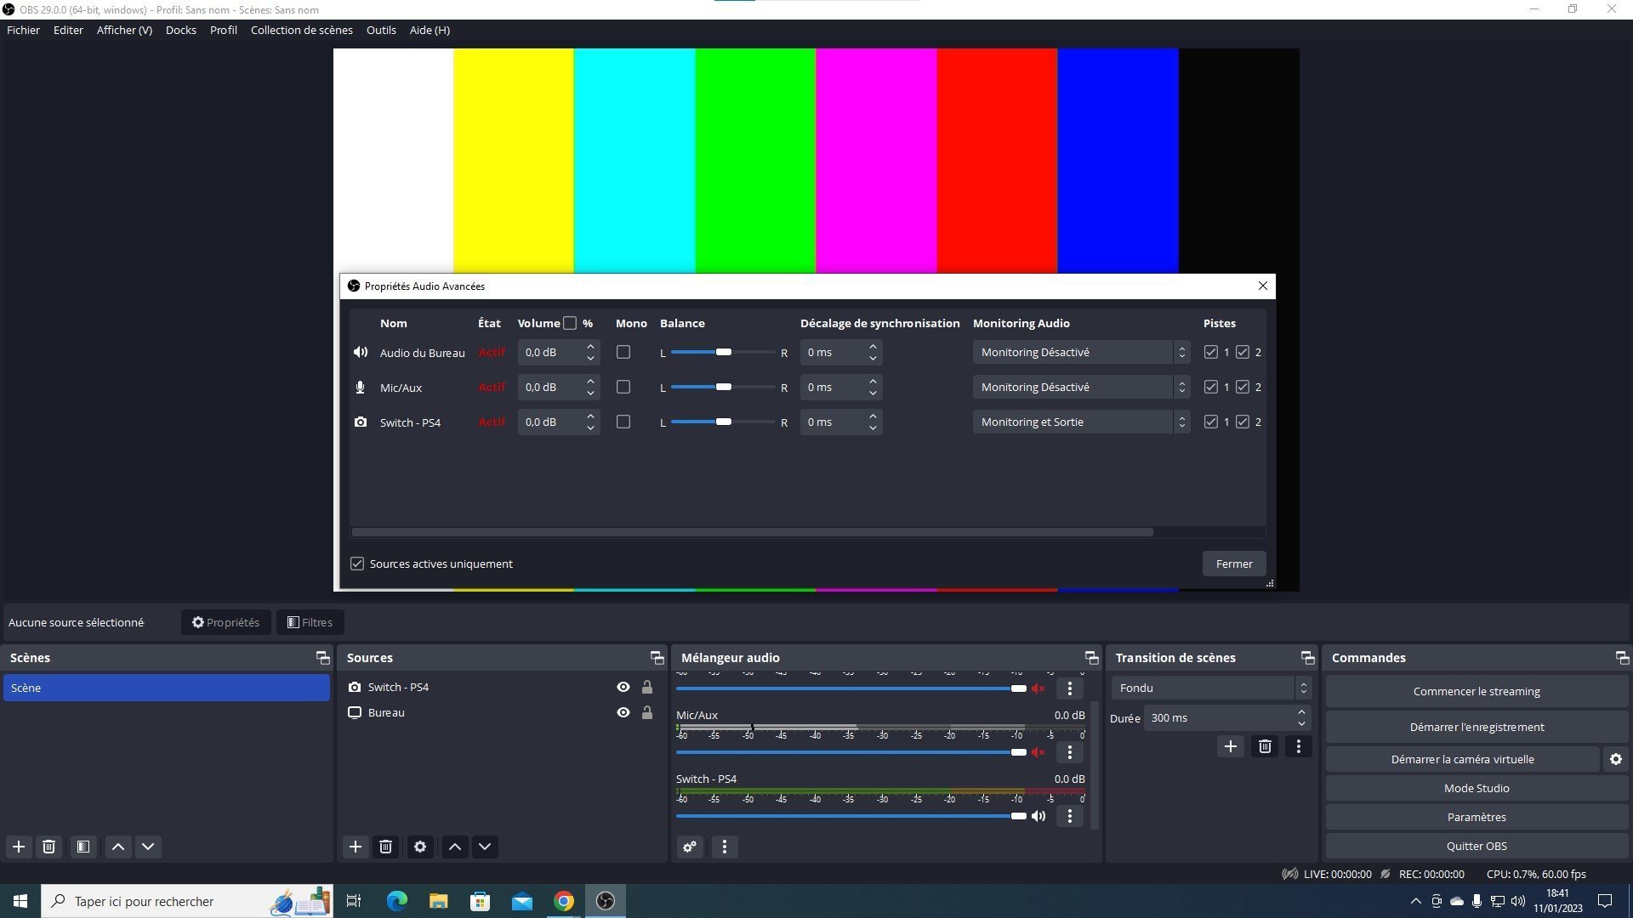Click Fermer to close audio properties
The width and height of the screenshot is (1633, 918).
click(x=1233, y=564)
